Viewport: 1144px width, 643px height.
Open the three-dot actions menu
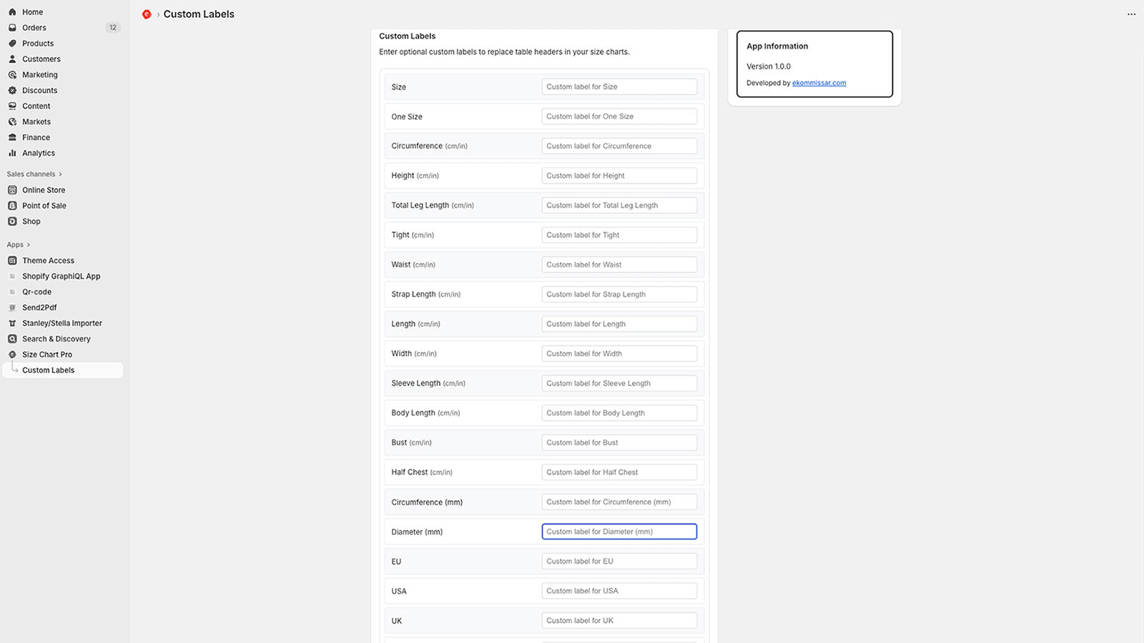pos(1131,14)
